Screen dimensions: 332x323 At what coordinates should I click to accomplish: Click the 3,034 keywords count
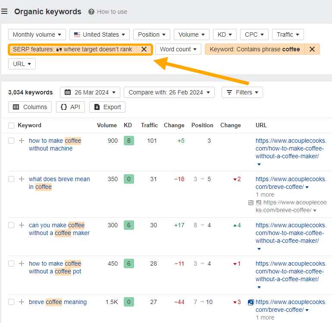coord(31,92)
